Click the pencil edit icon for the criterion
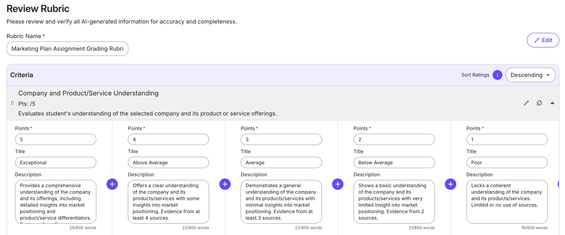Screen dimensions: 565x235 click(x=526, y=103)
